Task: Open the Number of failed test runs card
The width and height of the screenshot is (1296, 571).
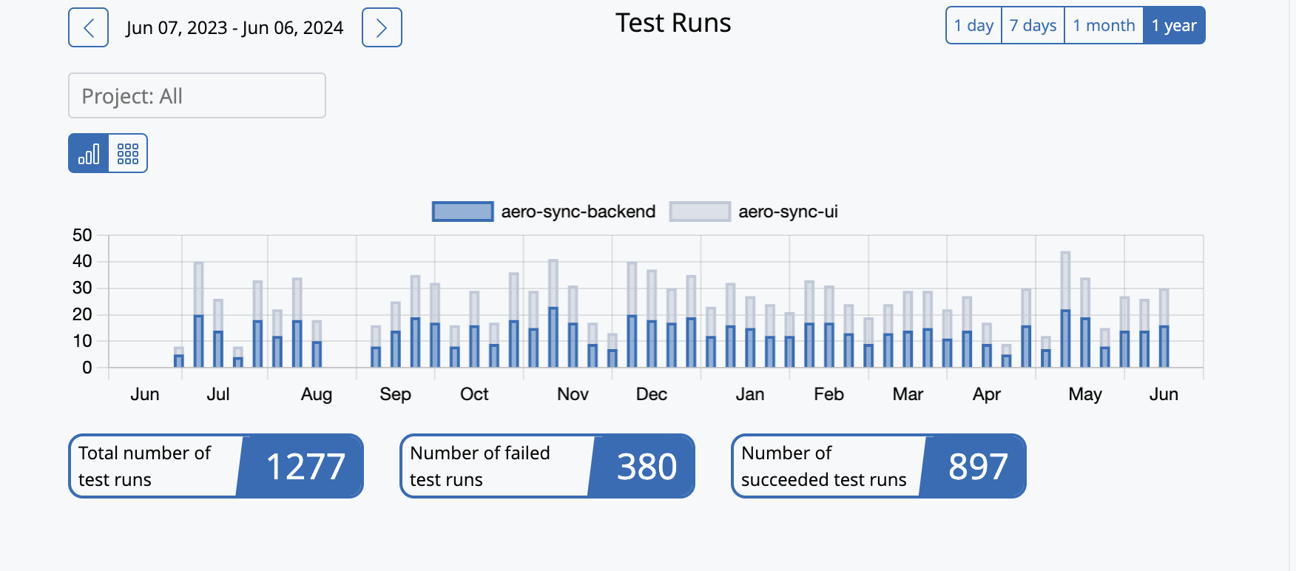Action: point(547,466)
